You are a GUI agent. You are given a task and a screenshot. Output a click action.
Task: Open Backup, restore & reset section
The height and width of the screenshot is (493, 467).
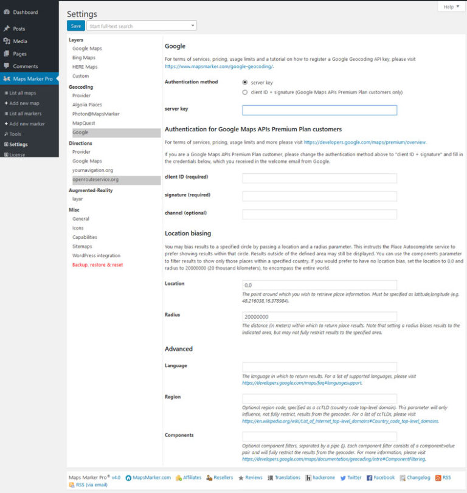click(x=97, y=265)
